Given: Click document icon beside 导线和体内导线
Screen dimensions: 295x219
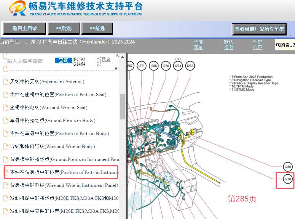Looking at the screenshot, I should tap(6, 147).
